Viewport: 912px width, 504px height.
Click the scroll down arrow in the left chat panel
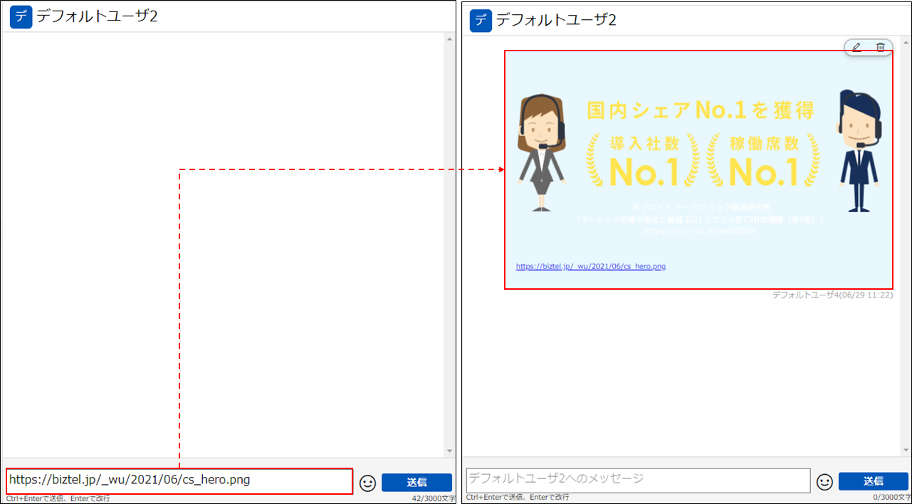(449, 451)
